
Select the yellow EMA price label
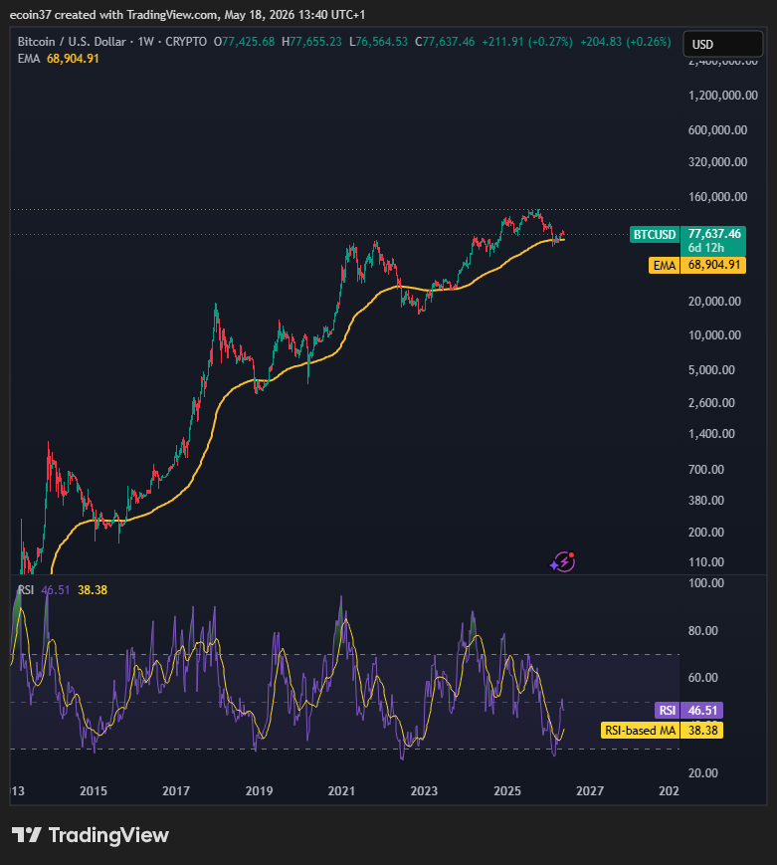pos(697,265)
